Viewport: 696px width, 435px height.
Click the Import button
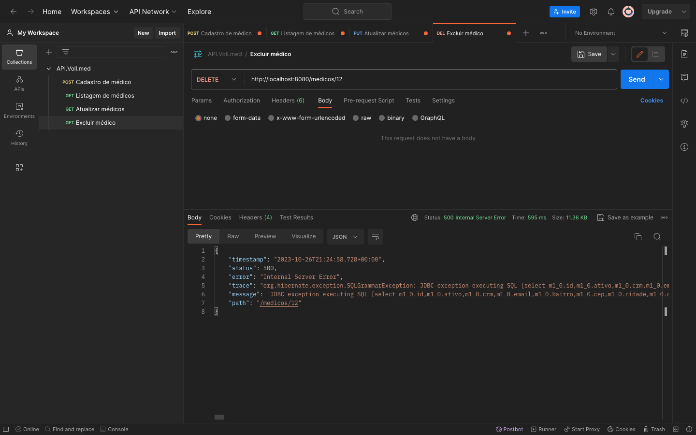167,33
